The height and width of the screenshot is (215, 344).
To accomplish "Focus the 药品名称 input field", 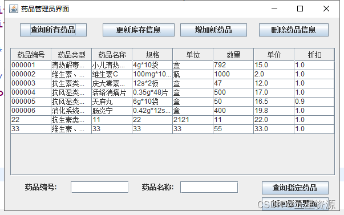I will [209, 187].
